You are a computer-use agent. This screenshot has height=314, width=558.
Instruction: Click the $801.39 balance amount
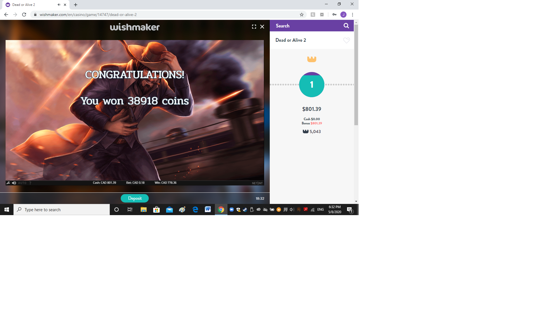tap(312, 109)
